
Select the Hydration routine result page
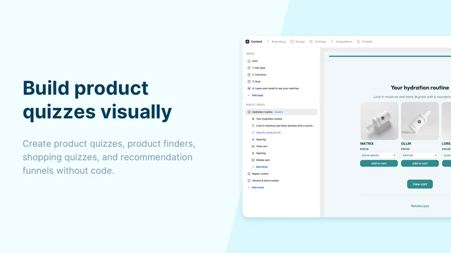click(281, 112)
